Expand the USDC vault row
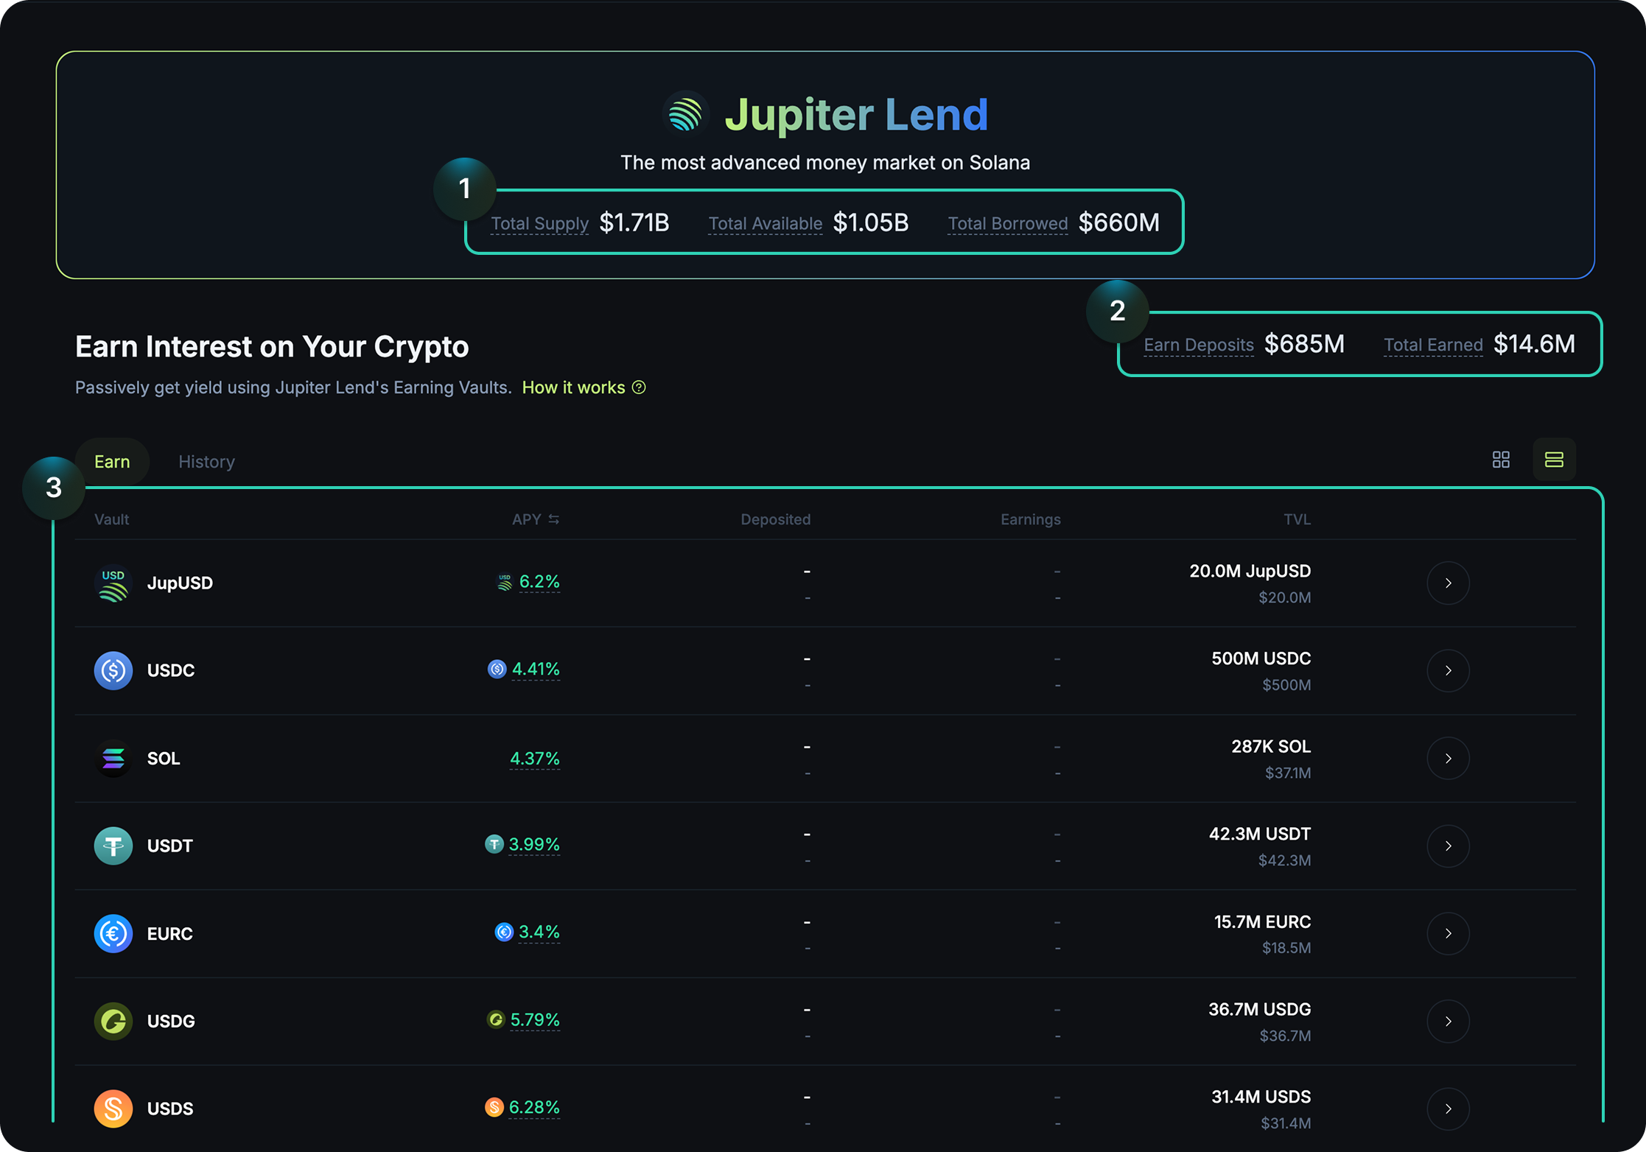Image resolution: width=1646 pixels, height=1152 pixels. click(1449, 670)
